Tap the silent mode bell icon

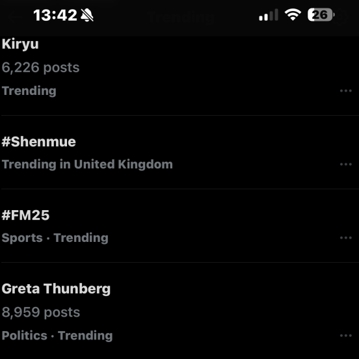point(87,16)
